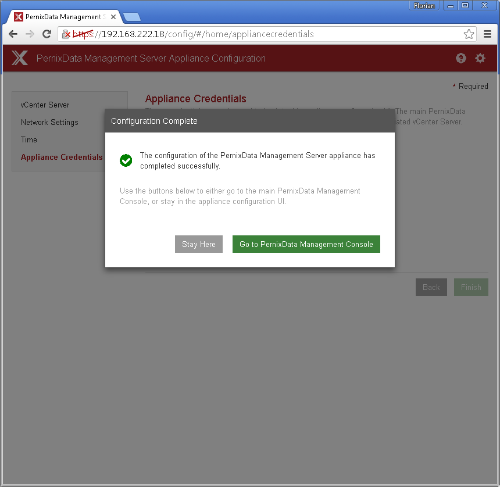Reload the page with refresh icon
The width and height of the screenshot is (500, 487).
tap(47, 34)
